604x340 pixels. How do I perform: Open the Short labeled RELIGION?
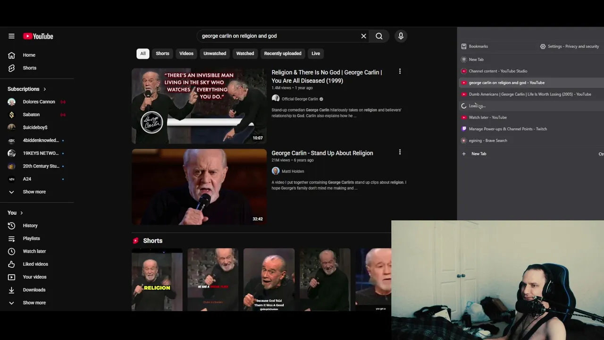[157, 280]
